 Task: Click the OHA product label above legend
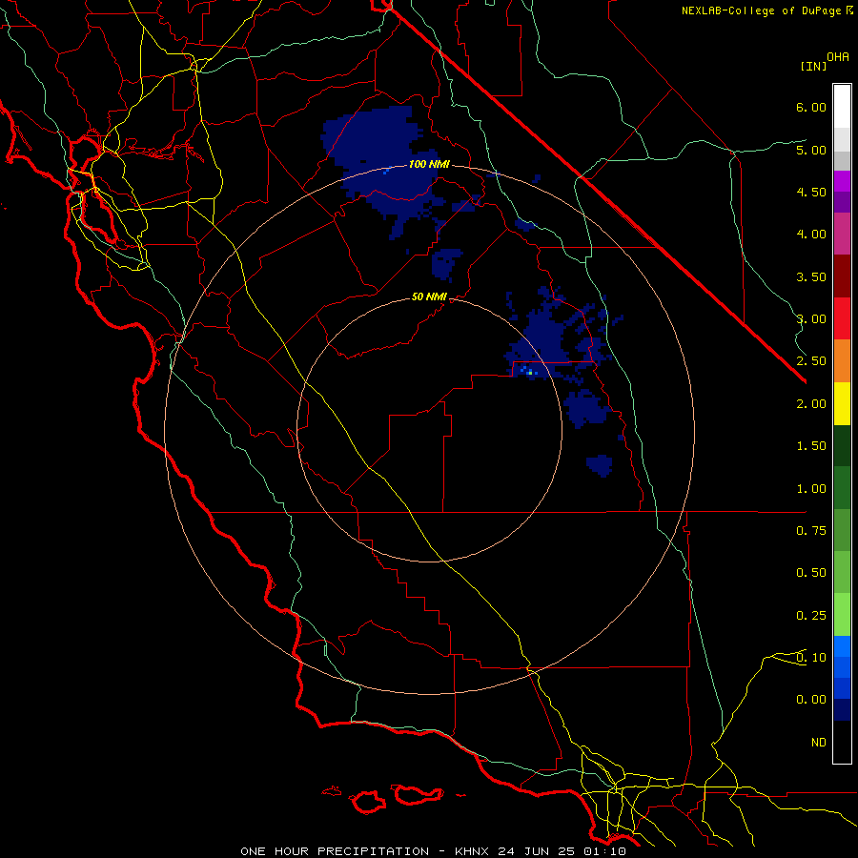[x=838, y=57]
